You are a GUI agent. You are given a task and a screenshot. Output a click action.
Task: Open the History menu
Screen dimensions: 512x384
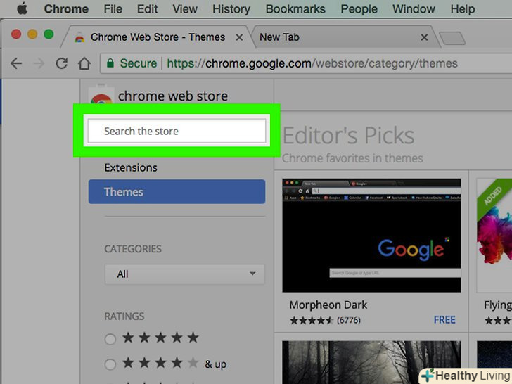click(231, 9)
